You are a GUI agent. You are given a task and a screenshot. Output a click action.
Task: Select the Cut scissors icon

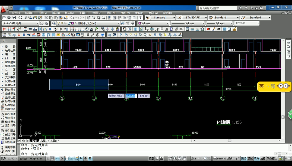(x=46, y=18)
